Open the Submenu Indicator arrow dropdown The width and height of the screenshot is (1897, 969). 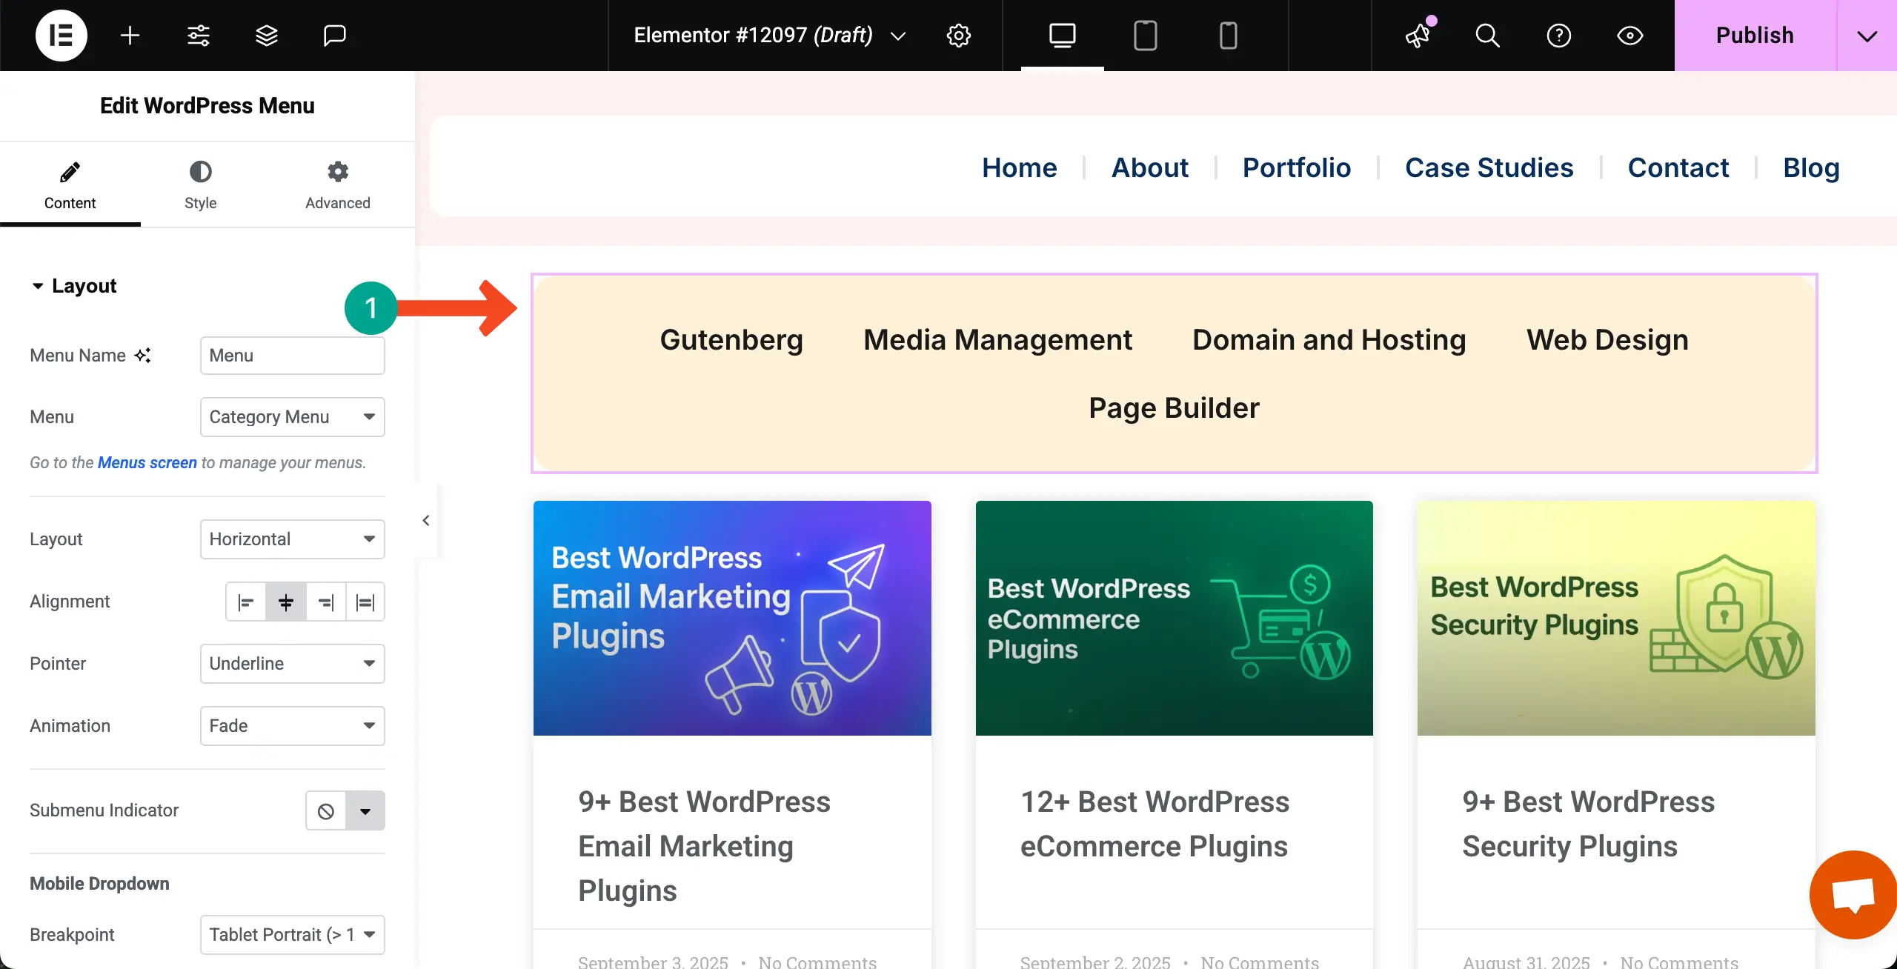[365, 811]
